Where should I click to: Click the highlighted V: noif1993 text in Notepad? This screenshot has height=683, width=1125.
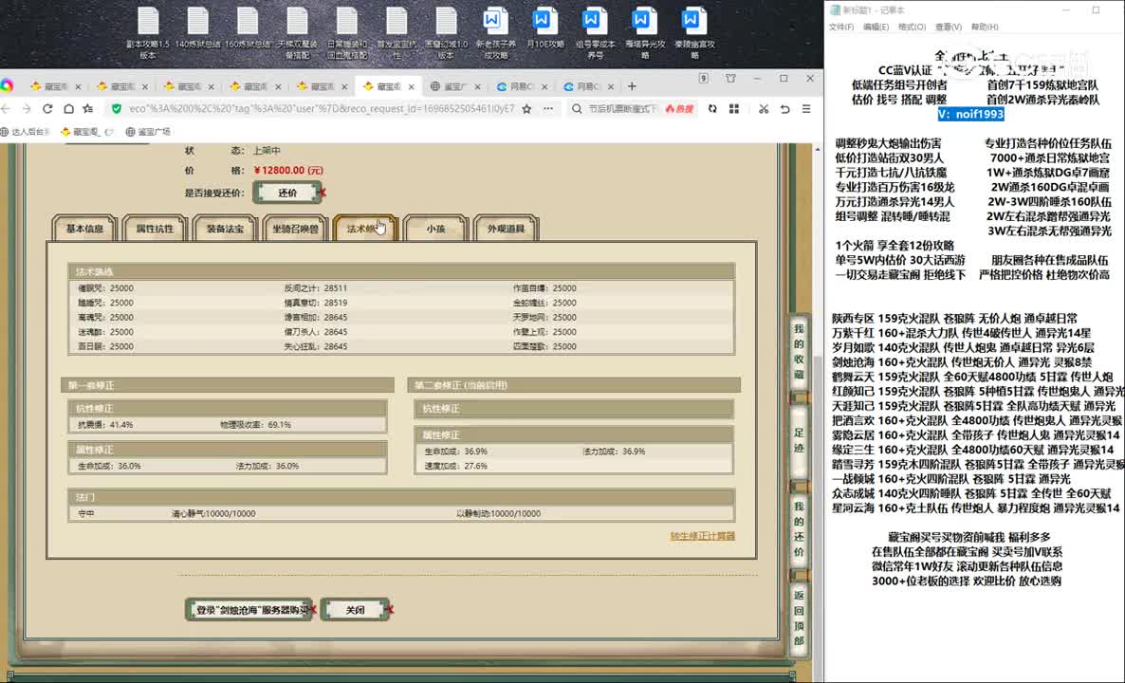coord(970,114)
